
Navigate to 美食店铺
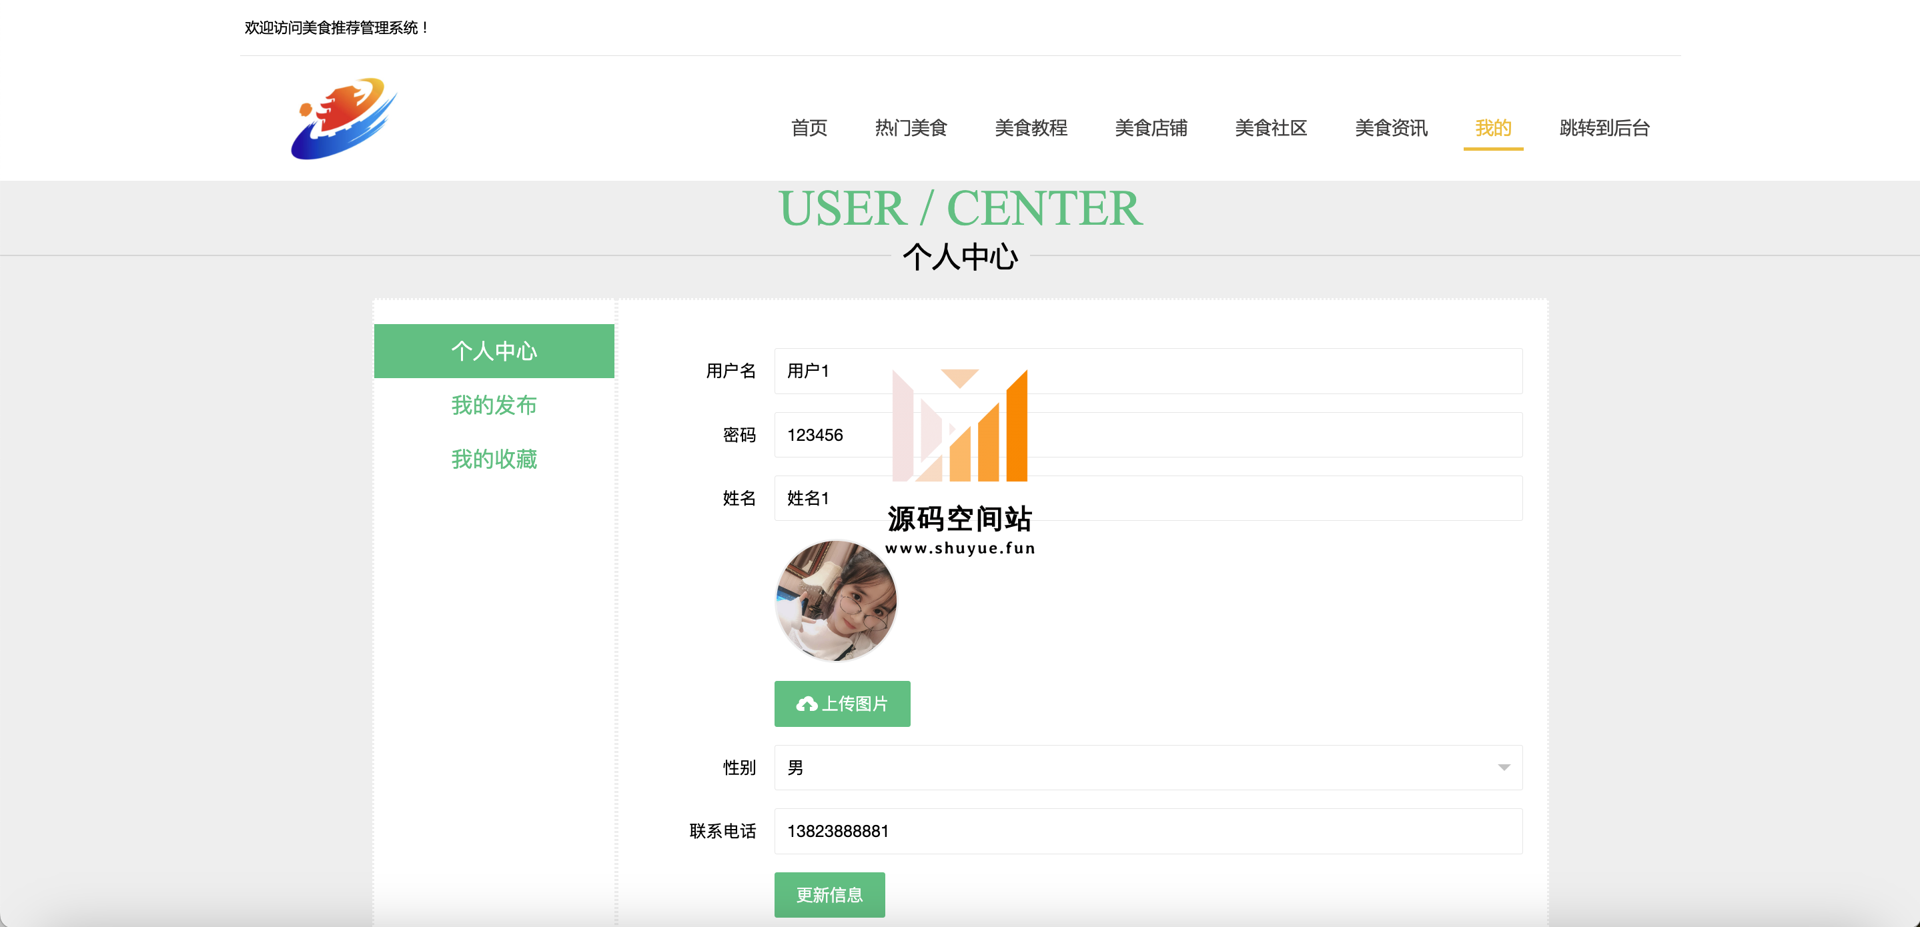pos(1151,128)
